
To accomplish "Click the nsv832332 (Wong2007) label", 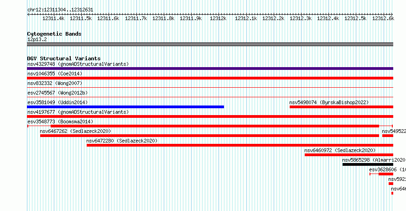I will point(55,83).
